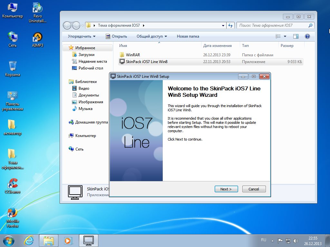Image resolution: width=330 pixels, height=247 pixels.
Task: Open the Компьютер desktop icon
Action: click(x=13, y=10)
